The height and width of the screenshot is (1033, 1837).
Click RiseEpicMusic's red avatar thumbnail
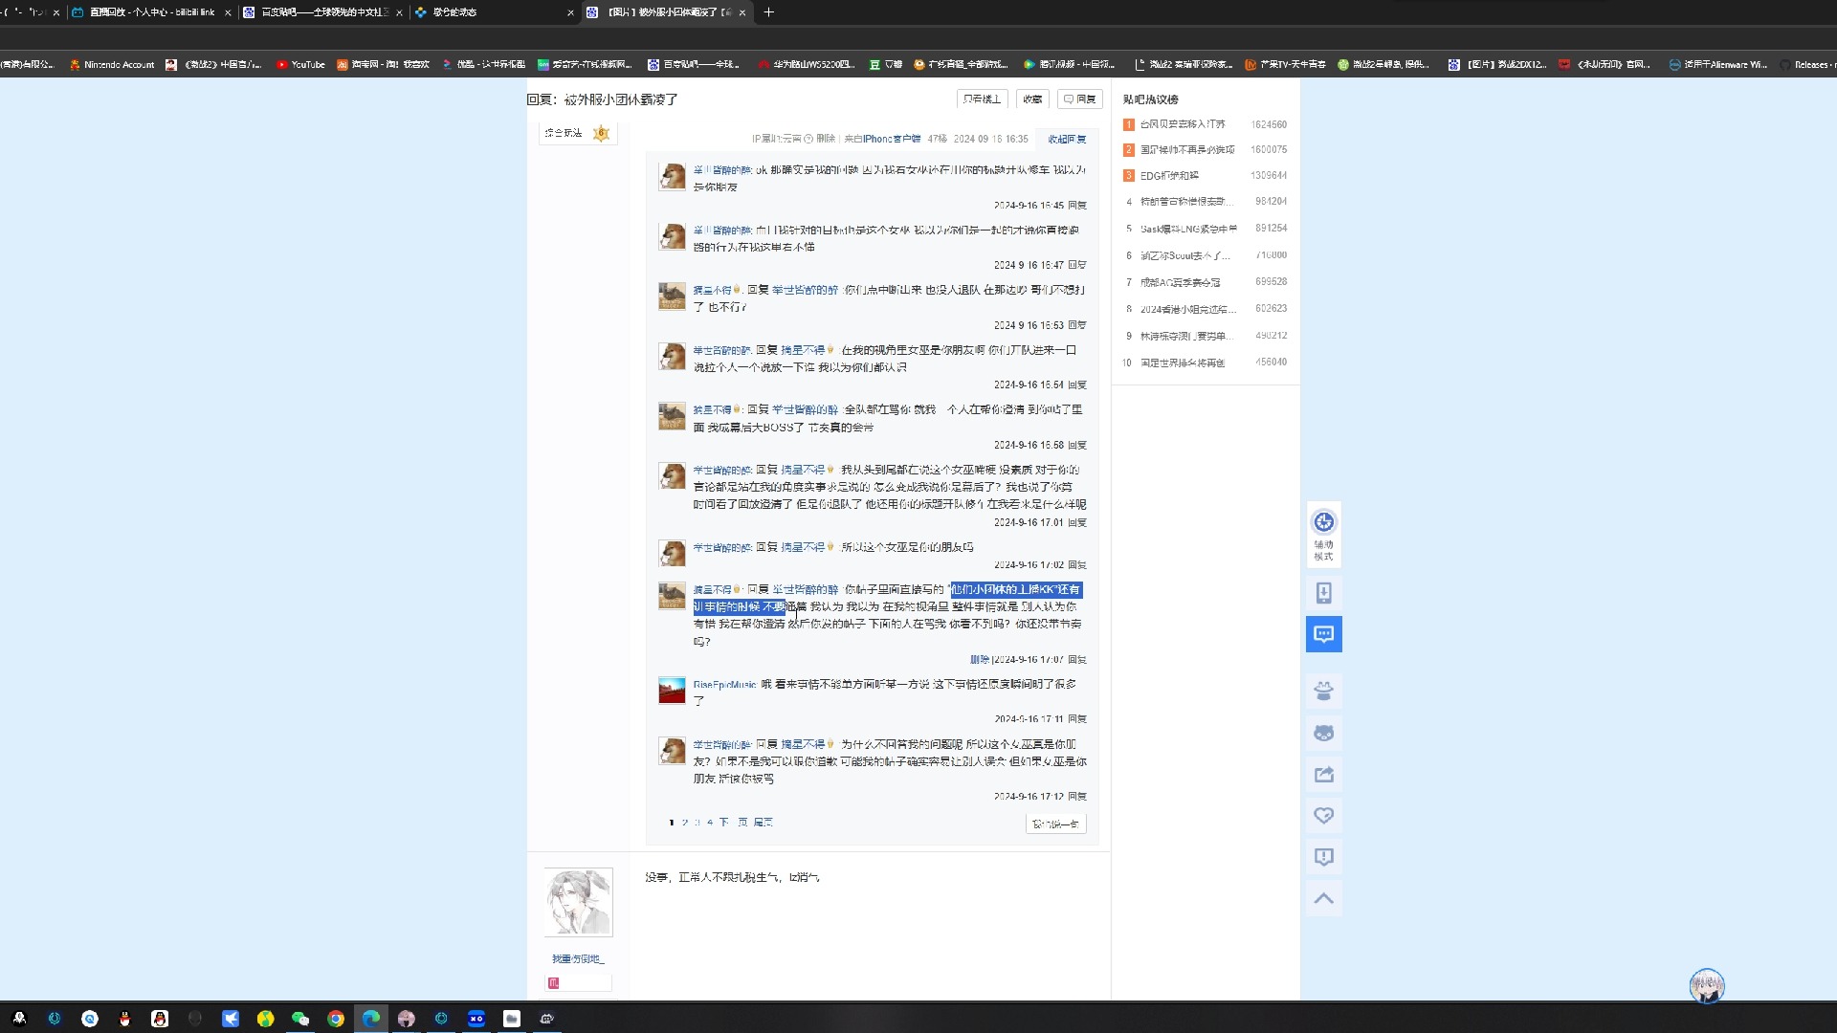[x=672, y=691]
